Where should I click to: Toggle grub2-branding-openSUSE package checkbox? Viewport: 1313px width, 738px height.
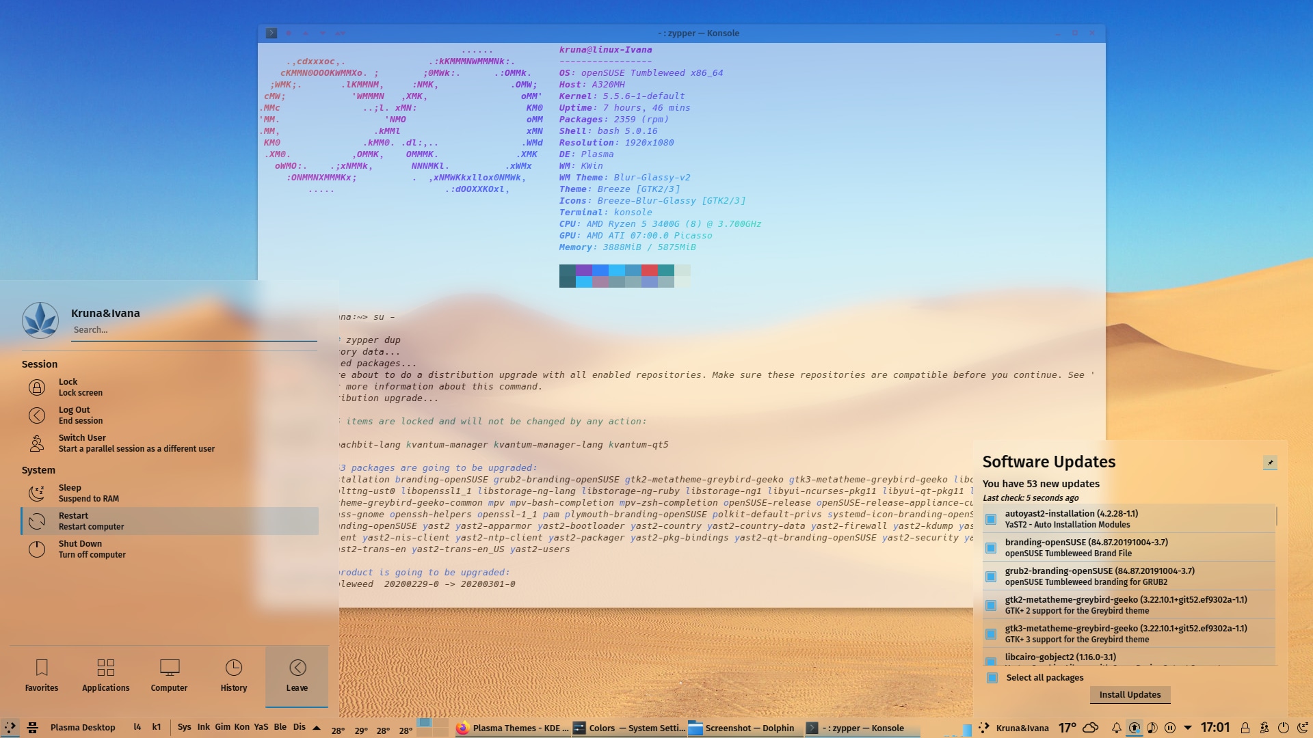click(x=991, y=577)
